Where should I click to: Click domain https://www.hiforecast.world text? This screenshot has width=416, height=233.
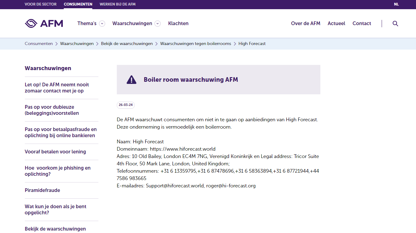pos(183,149)
